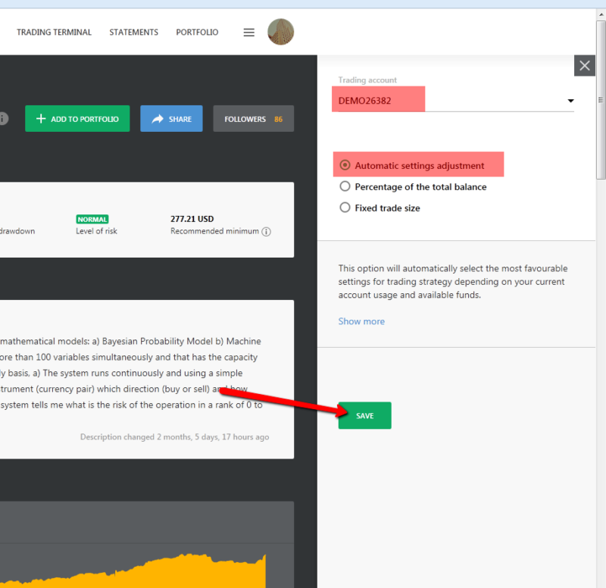Click the orange performance chart
Screen dimensions: 606x588
coord(133,571)
